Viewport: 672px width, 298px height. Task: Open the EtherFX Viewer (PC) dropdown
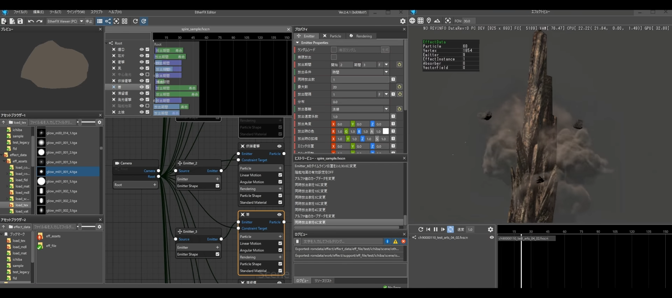[82, 21]
